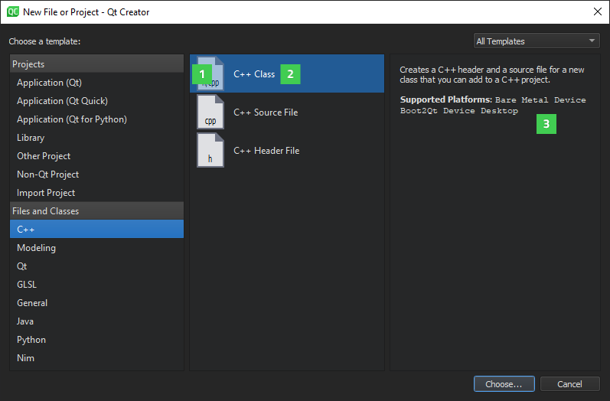The width and height of the screenshot is (610, 401).
Task: Pick Application (Qt for Python) category
Action: pyautogui.click(x=71, y=119)
